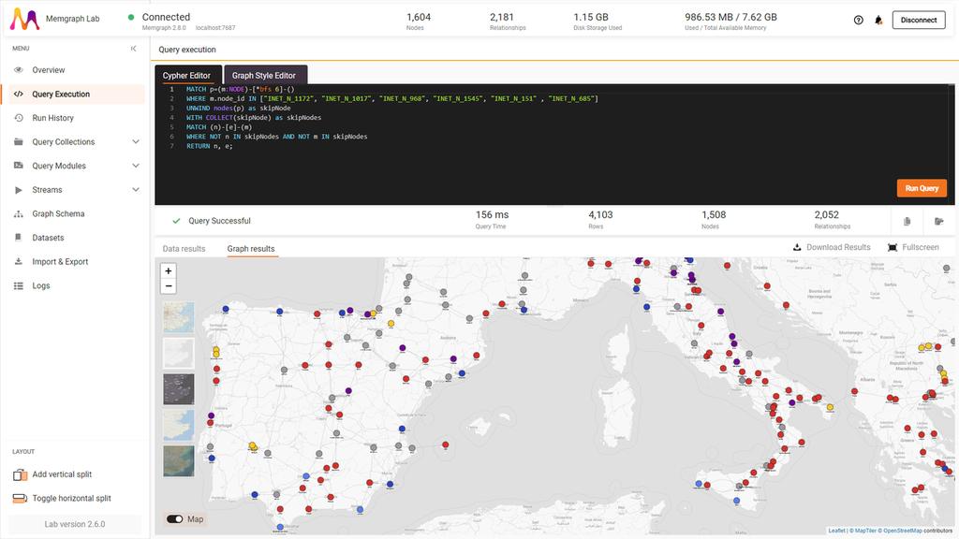
Task: Click the Graph Schema icon
Action: tap(19, 214)
